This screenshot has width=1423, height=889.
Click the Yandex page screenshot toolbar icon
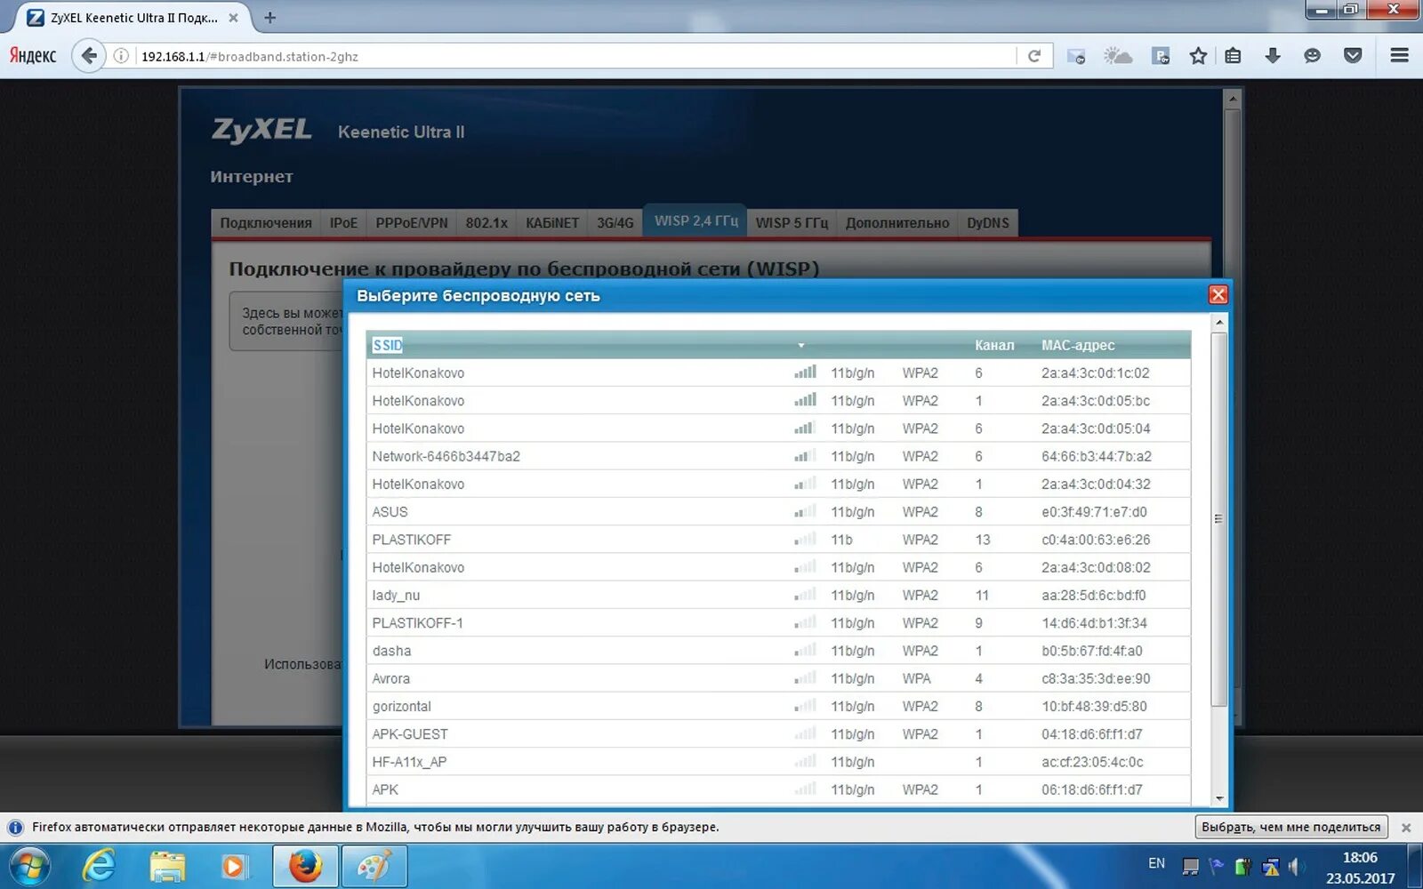(1160, 56)
